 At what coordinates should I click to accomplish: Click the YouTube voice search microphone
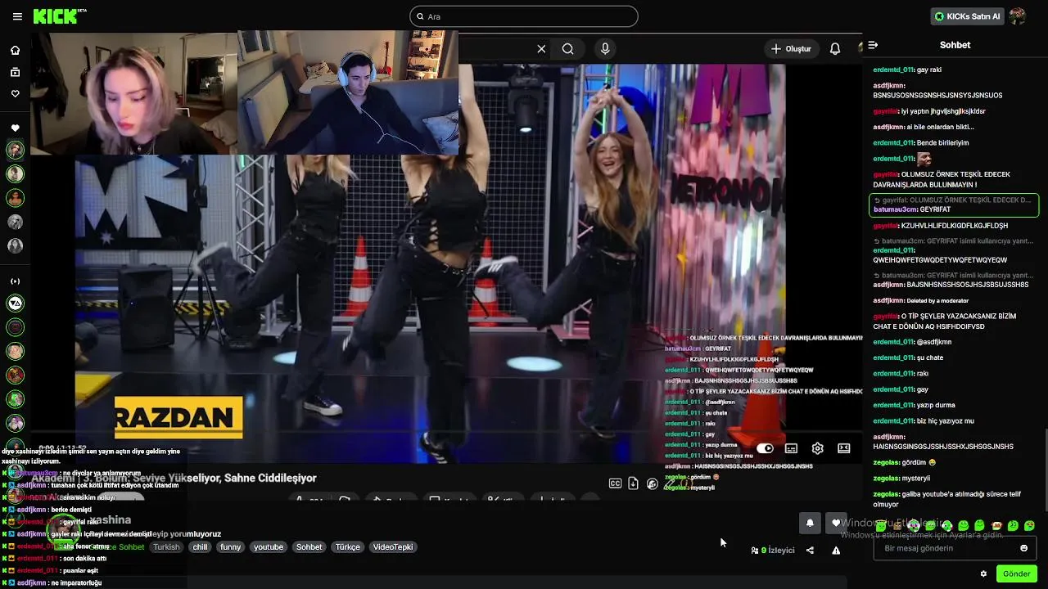[605, 49]
